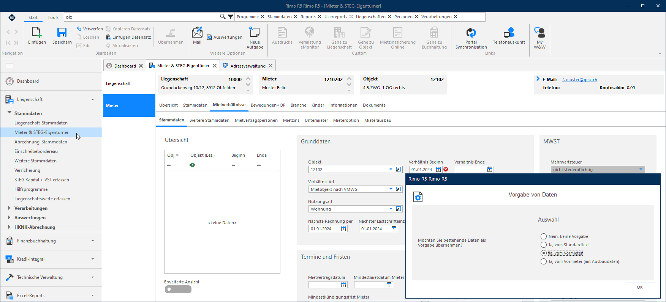Image resolution: width=666 pixels, height=302 pixels.
Task: Open the Mail icon in the ribbon
Action: 197,33
